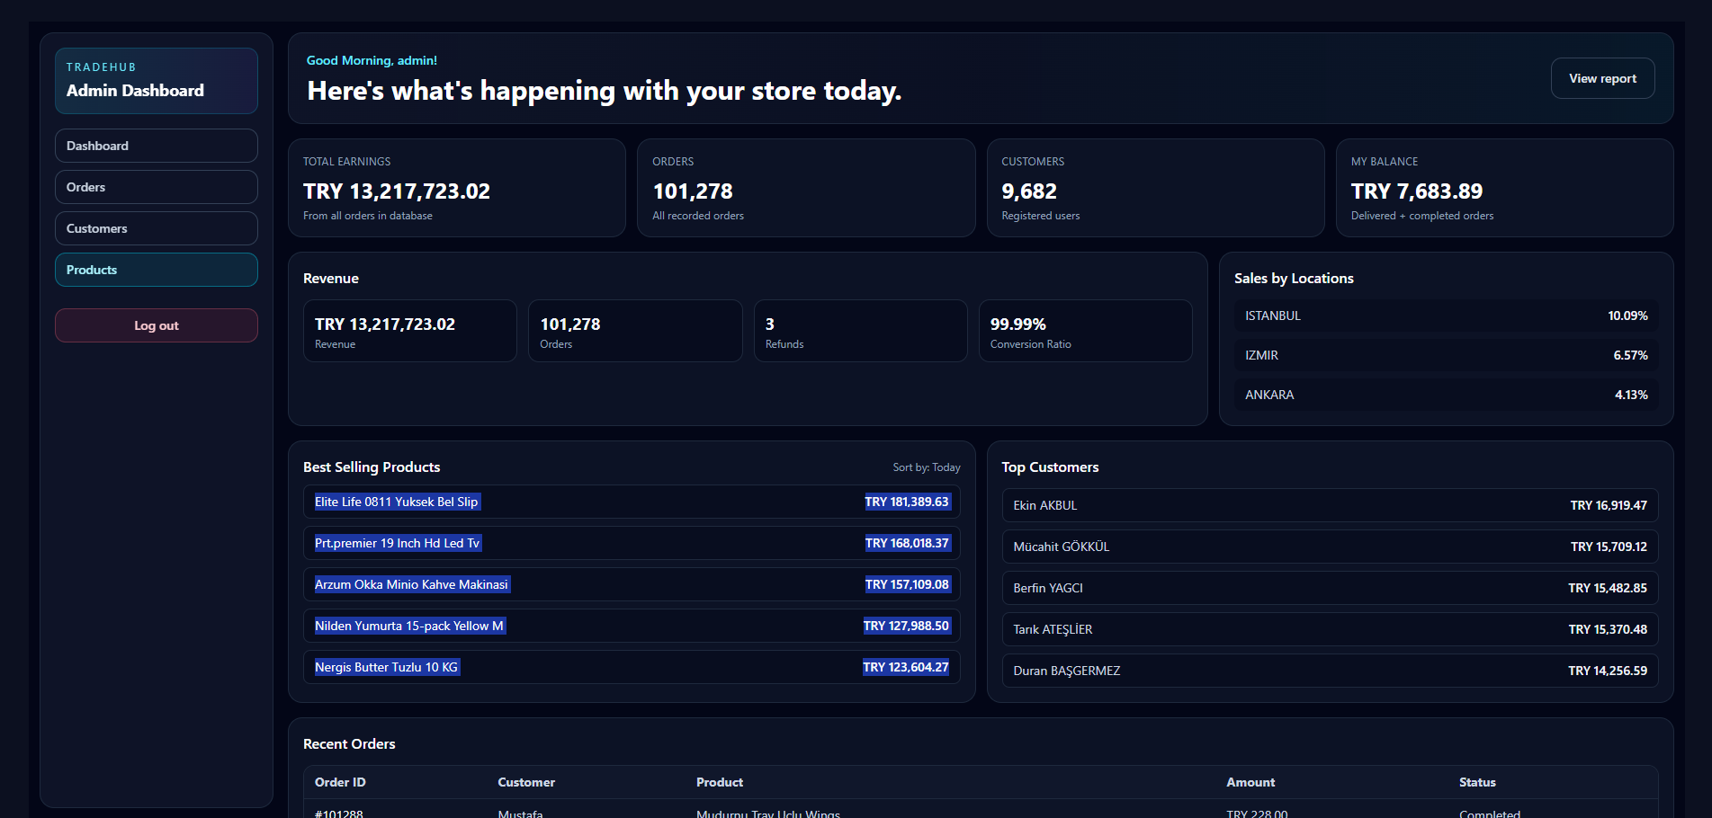Click amount TRY 123,604.27
The image size is (1712, 818).
coord(906,667)
